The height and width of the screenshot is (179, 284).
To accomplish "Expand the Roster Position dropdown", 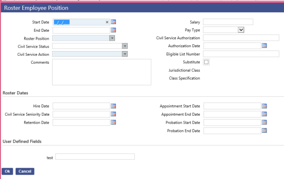I will pos(112,38).
